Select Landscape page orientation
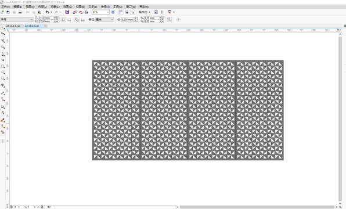The height and width of the screenshot is (209, 346). (x=69, y=20)
